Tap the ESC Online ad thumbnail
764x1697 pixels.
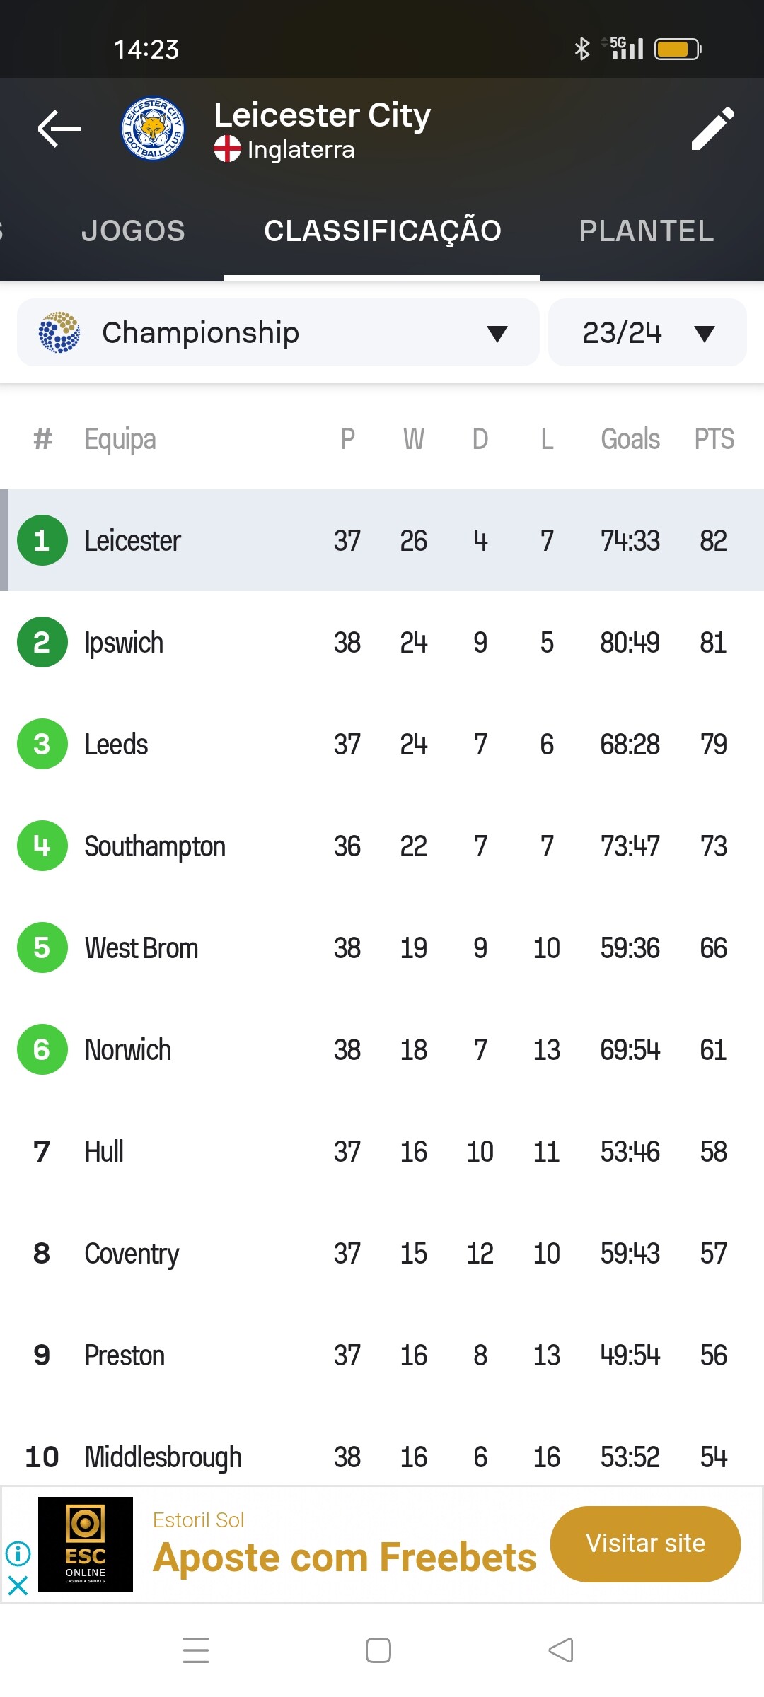86,1544
